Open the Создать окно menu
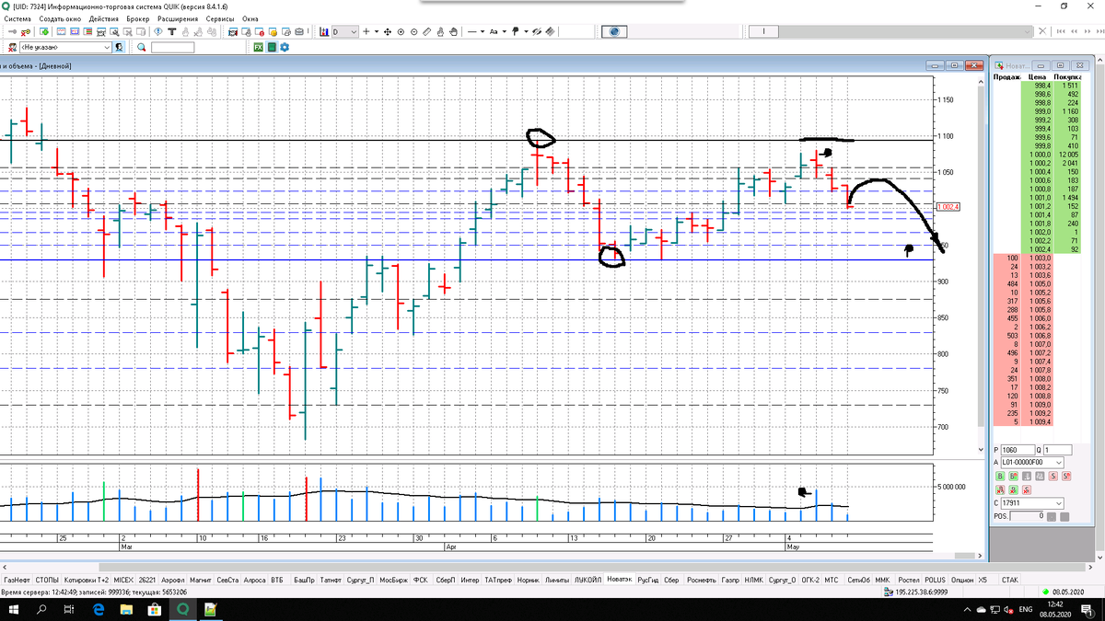The height and width of the screenshot is (621, 1105). tap(61, 18)
